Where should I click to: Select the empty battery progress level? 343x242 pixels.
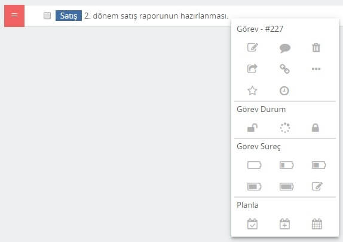254,165
